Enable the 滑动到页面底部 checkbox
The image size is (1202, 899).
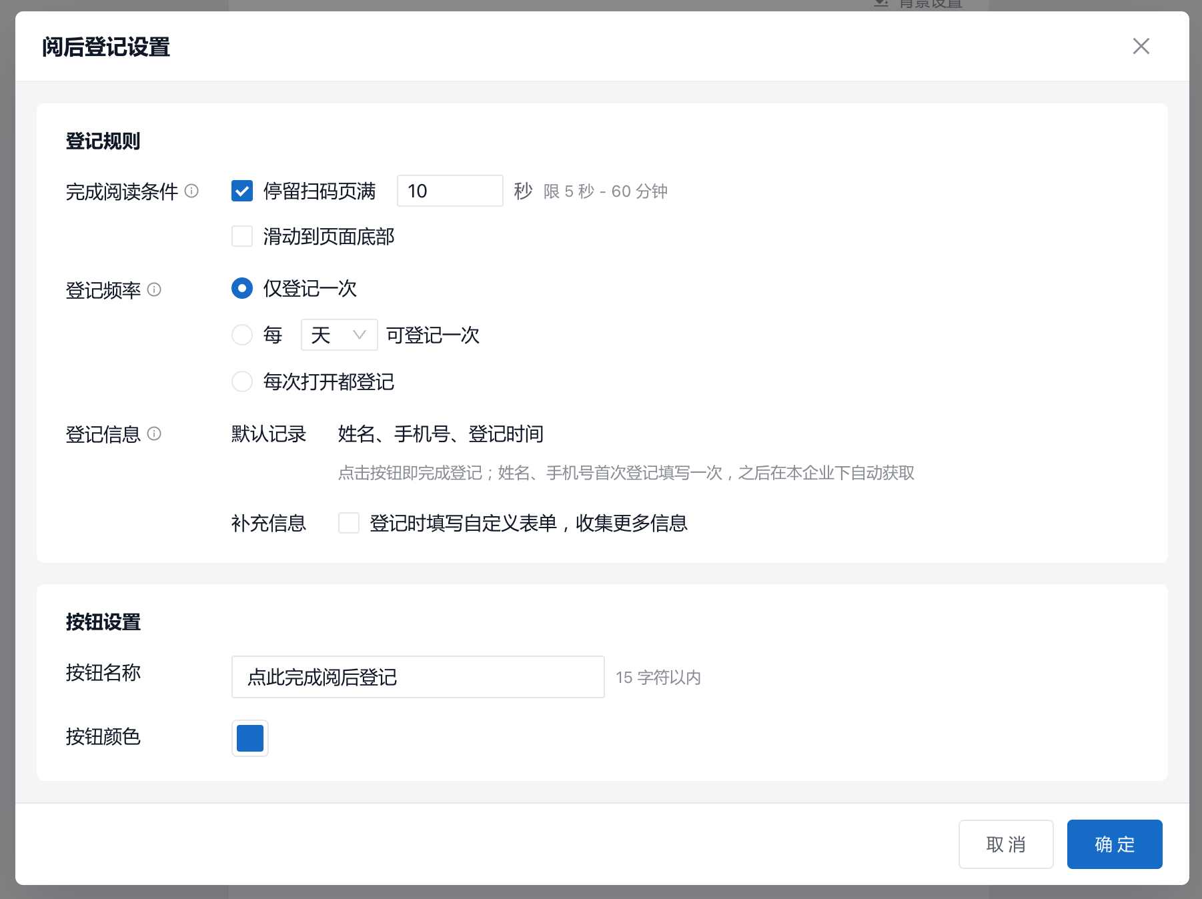(x=242, y=236)
